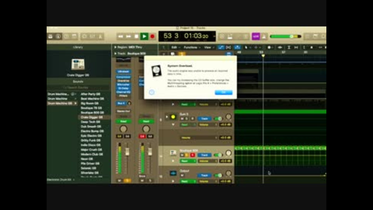This screenshot has height=210, width=373.
Task: Open the View menu in tracks area
Action: (x=209, y=47)
